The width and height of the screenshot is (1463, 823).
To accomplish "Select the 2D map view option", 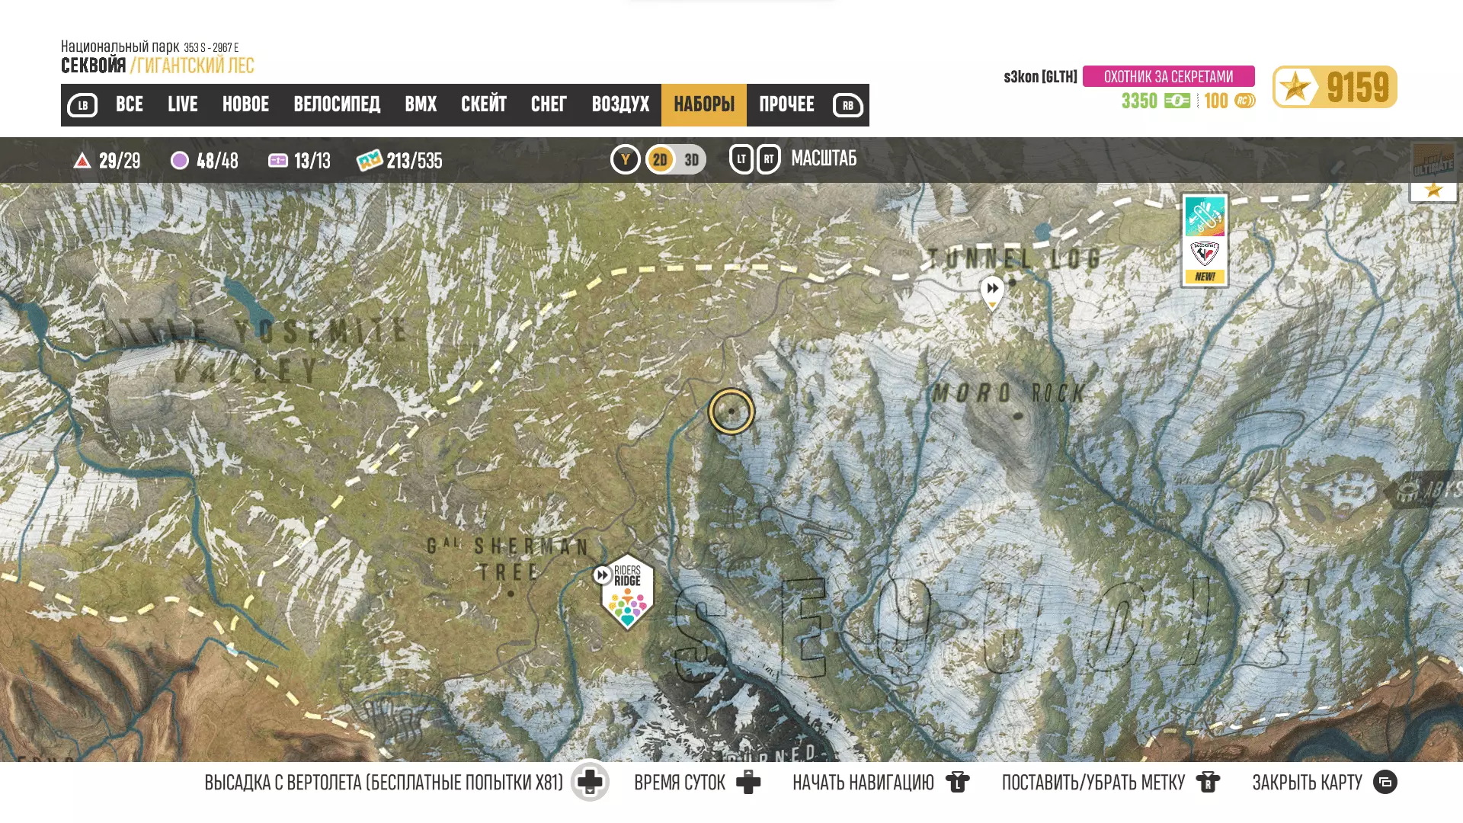I will click(x=660, y=160).
